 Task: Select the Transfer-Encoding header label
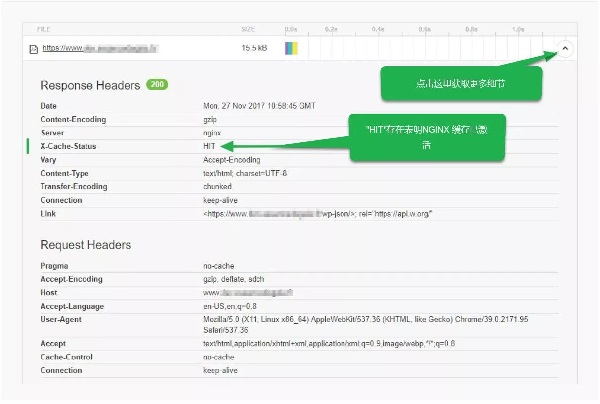pyautogui.click(x=74, y=186)
